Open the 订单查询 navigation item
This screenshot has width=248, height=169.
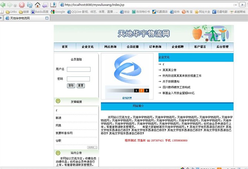click(155, 46)
